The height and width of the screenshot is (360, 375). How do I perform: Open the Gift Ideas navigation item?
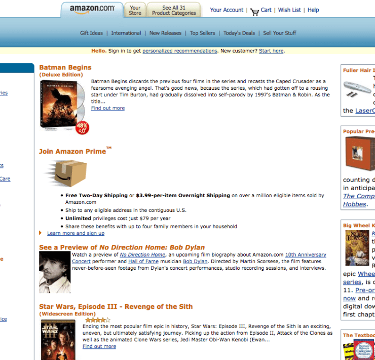(91, 33)
